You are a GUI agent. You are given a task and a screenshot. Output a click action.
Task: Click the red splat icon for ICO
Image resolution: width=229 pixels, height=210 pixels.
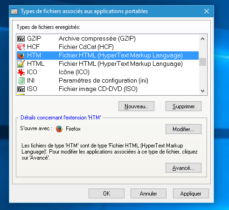[x=21, y=72]
